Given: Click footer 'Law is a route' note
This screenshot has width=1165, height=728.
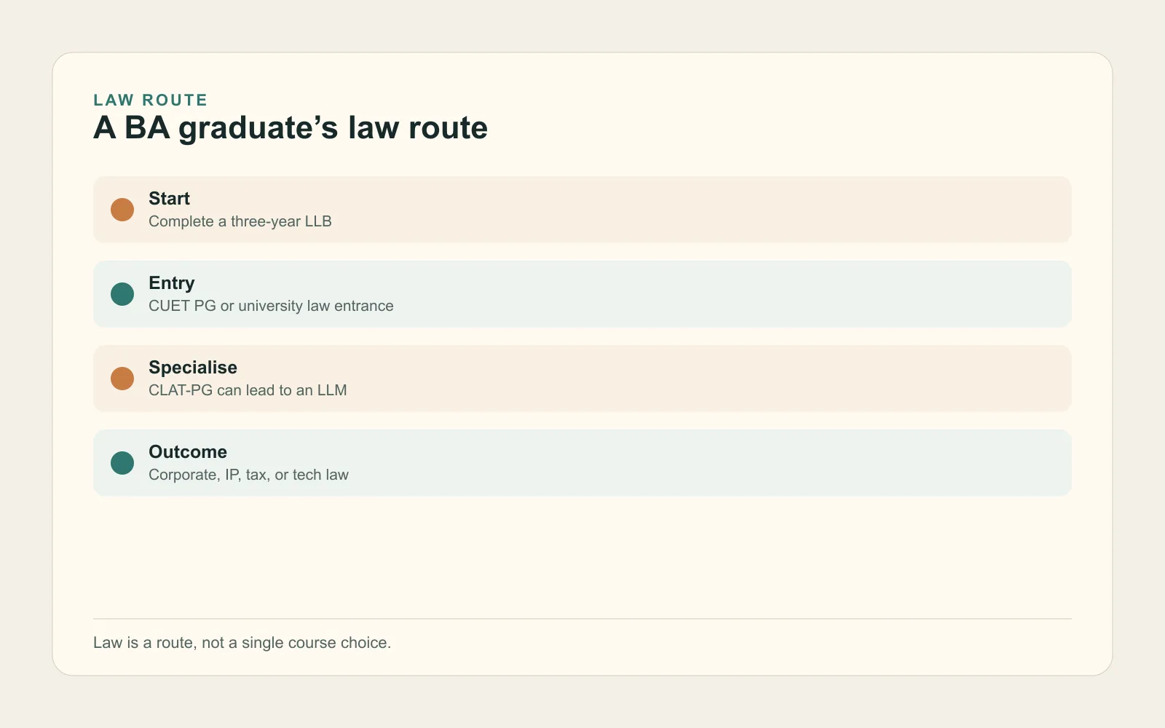Looking at the screenshot, I should click(242, 643).
